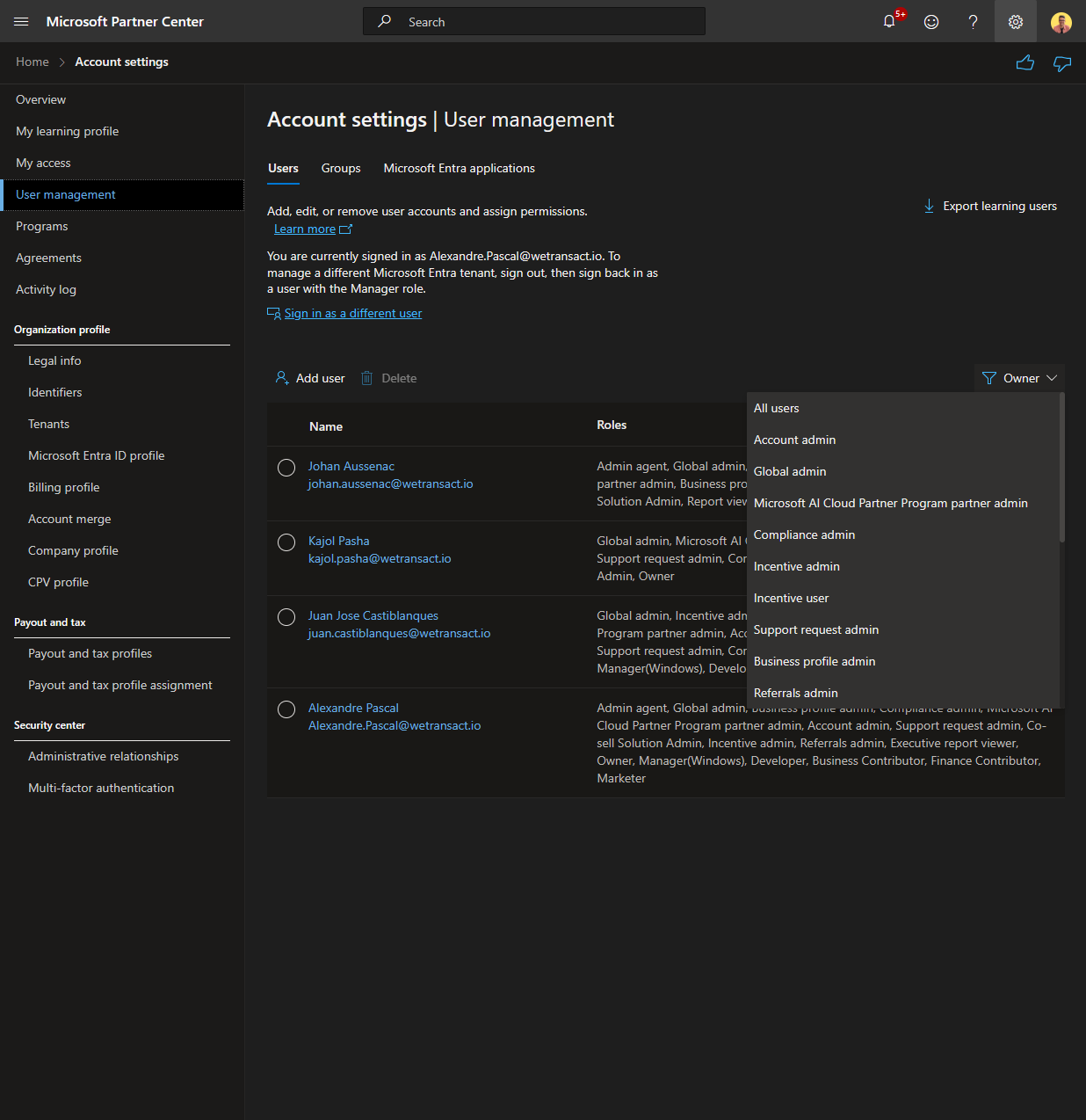Click the filter list scrollbar thumb
Image resolution: width=1086 pixels, height=1120 pixels.
point(1062,467)
